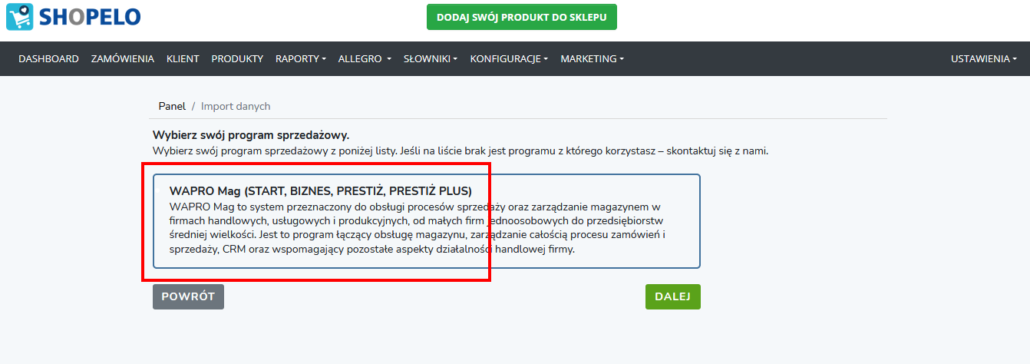Select the WAPRO Mag program card

426,221
